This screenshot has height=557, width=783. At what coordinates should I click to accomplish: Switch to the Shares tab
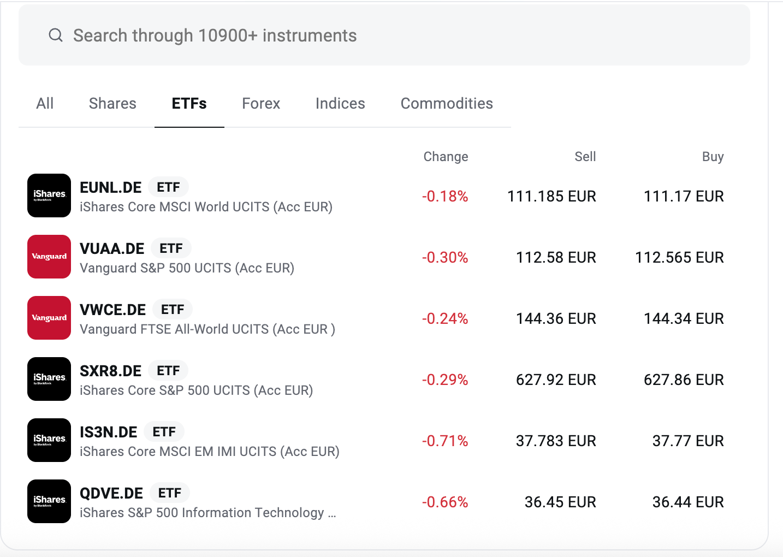[x=112, y=103]
